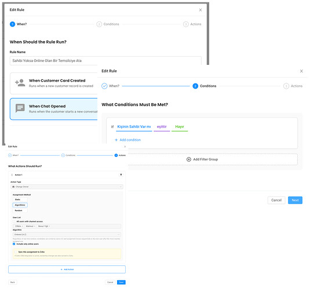Select the Algorithmic assignment method
The image size is (310, 289).
coord(20,205)
